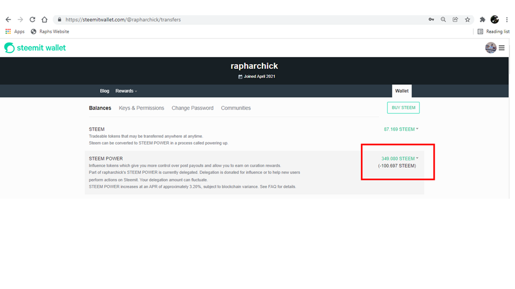This screenshot has width=515, height=289.
Task: Click the padlock site info icon
Action: (60, 20)
